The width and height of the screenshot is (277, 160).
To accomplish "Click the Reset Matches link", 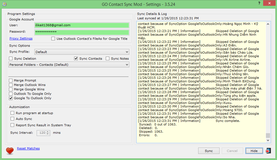I will tap(28, 148).
